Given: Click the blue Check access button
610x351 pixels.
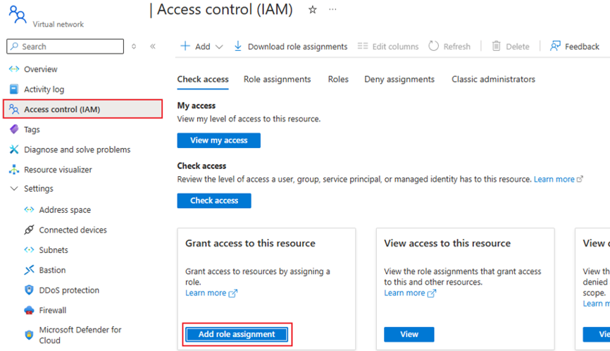Looking at the screenshot, I should tap(214, 201).
